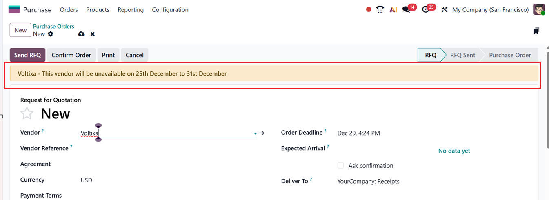Click the Vendor Reference input field
This screenshot has height=200, width=549.
(x=168, y=149)
